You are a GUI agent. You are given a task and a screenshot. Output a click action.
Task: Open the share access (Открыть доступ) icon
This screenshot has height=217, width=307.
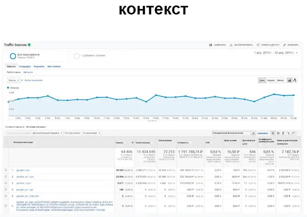[x=258, y=45]
